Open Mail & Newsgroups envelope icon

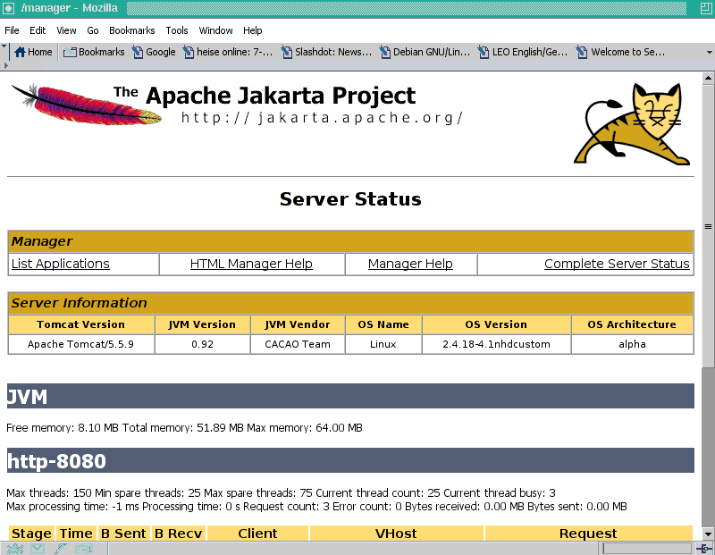(38, 549)
